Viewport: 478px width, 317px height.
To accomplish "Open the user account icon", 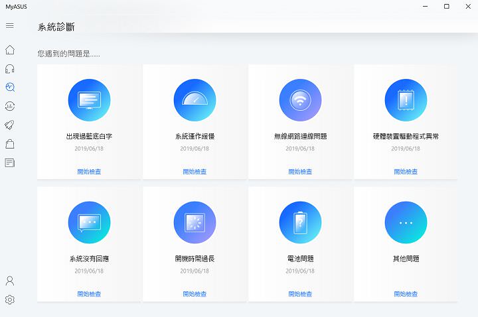I will tap(10, 281).
